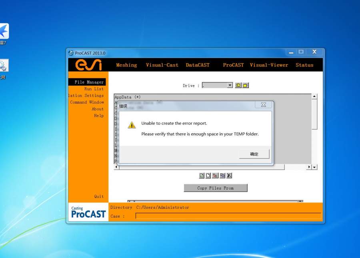Image resolution: width=360 pixels, height=258 pixels.
Task: Click the delete file X icon
Action: coord(229,176)
